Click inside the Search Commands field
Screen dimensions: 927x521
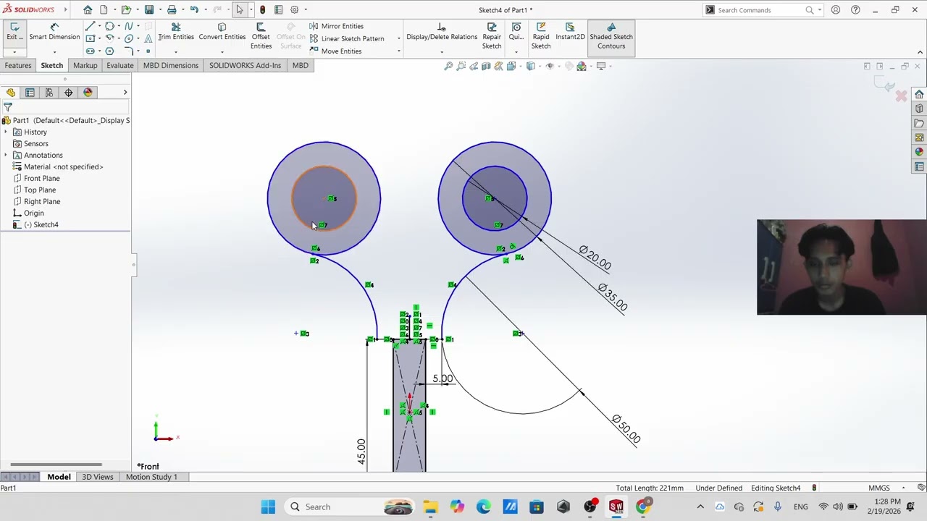pos(760,10)
